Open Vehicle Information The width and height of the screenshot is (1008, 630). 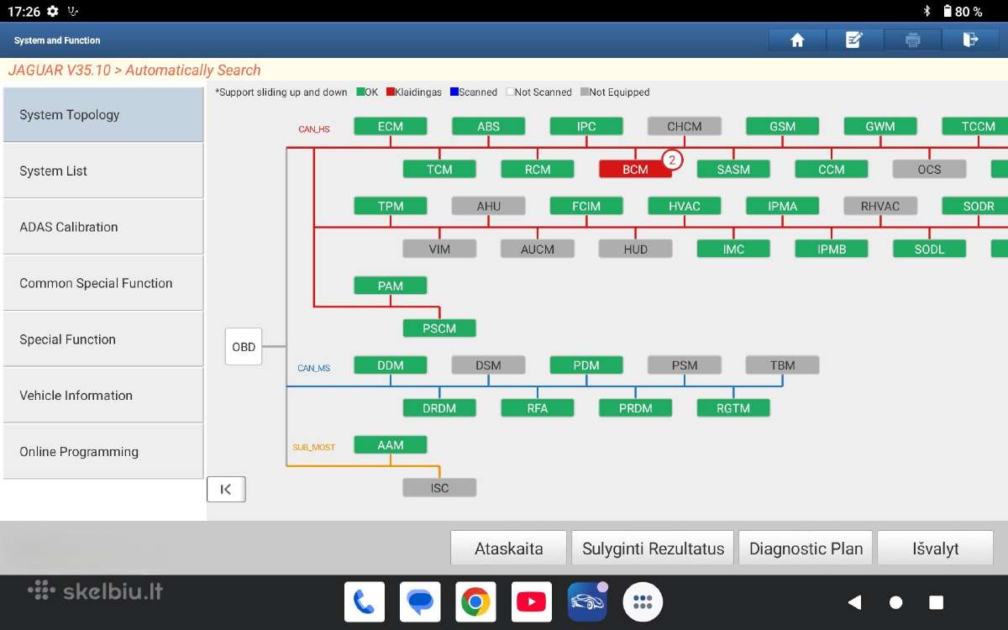tap(103, 395)
